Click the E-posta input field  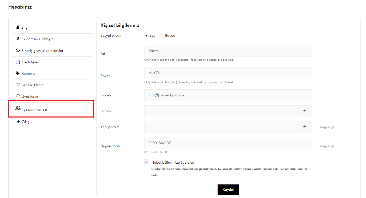[228, 95]
